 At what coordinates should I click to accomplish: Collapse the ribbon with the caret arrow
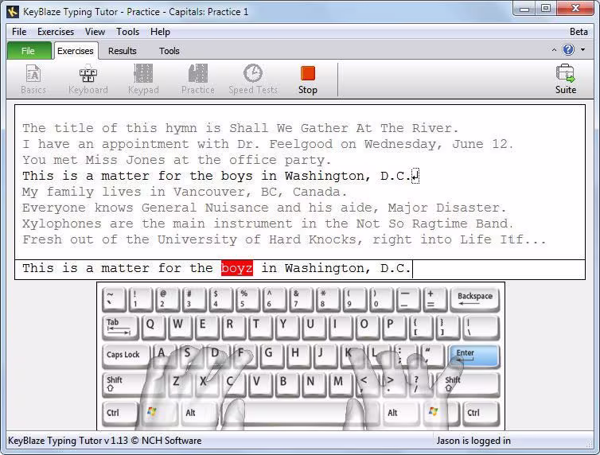[x=554, y=50]
